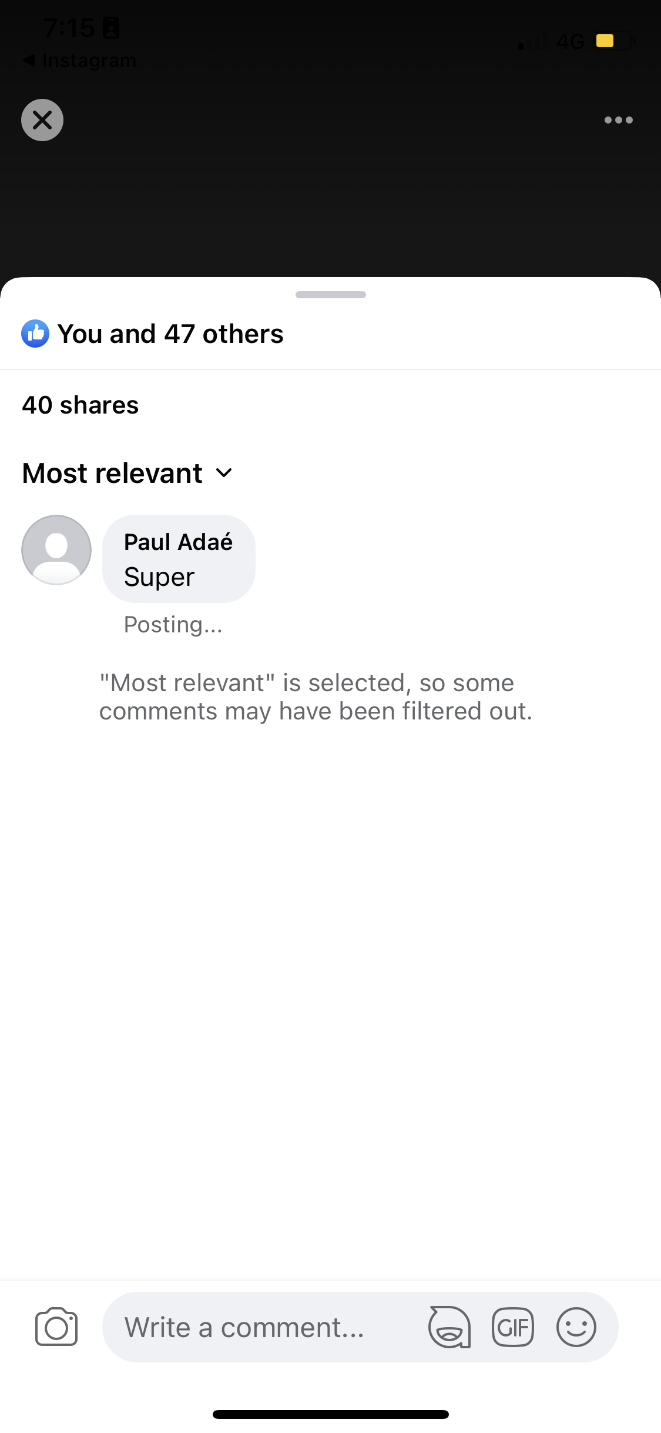
Task: Open the three-dots more options menu
Action: (618, 120)
